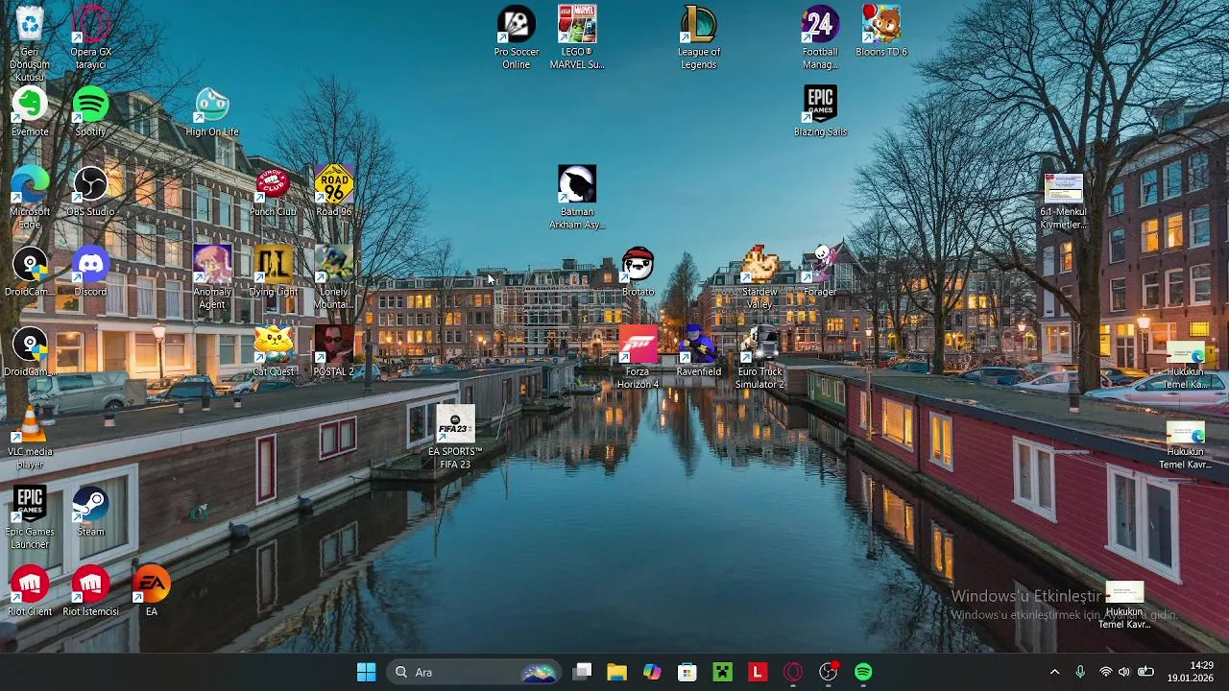Select Ravenfield game icon
Image resolution: width=1229 pixels, height=691 pixels.
(699, 350)
